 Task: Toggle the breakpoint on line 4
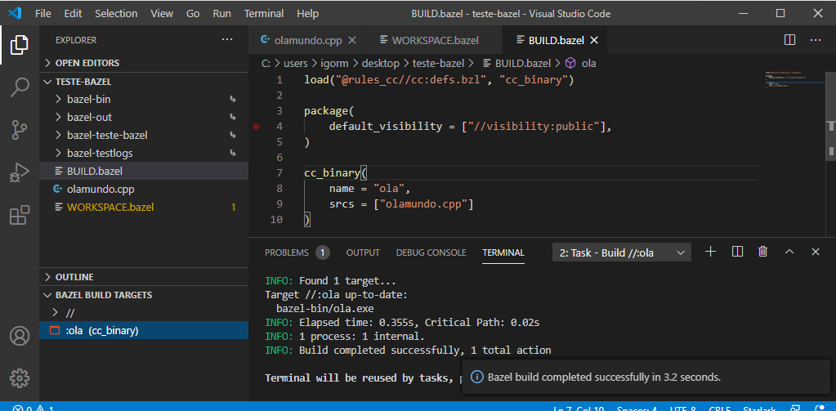click(x=257, y=127)
